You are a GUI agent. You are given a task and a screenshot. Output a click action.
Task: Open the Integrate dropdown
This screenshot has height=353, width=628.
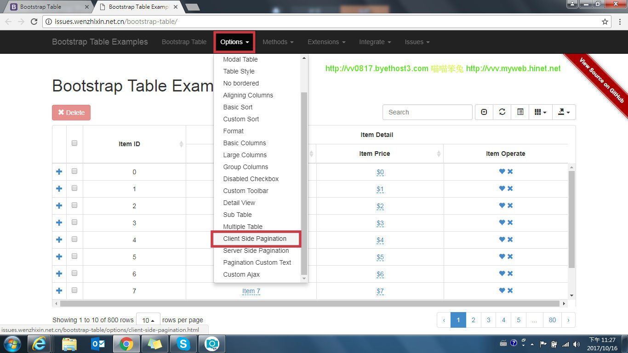coord(375,42)
